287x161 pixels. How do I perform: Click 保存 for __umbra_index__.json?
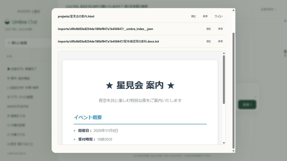220,29
